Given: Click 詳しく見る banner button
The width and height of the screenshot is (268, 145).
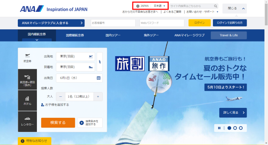Looking at the screenshot, I should 233,113.
